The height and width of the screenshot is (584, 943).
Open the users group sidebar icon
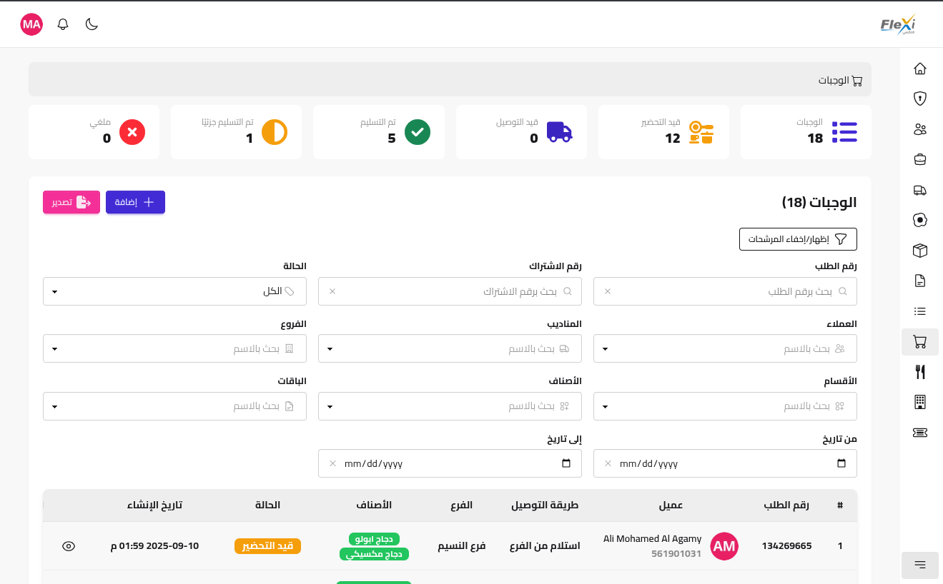pos(920,129)
